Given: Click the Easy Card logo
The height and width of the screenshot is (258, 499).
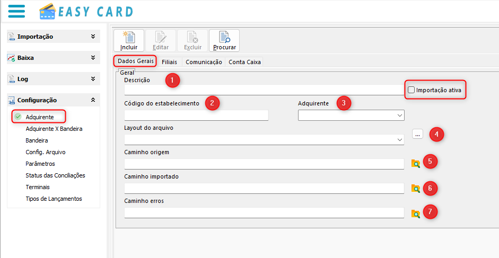Looking at the screenshot, I should click(86, 12).
